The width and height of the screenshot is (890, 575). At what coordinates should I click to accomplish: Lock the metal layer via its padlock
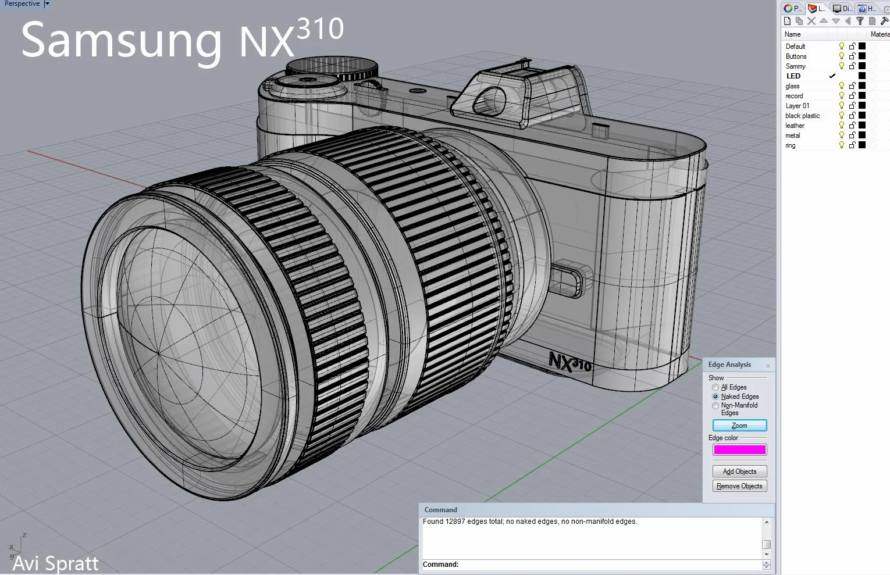click(852, 135)
